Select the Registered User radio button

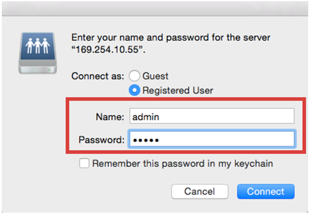click(135, 90)
